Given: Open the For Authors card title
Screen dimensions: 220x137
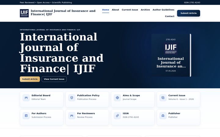Looking at the screenshot, I should tap(39, 113).
